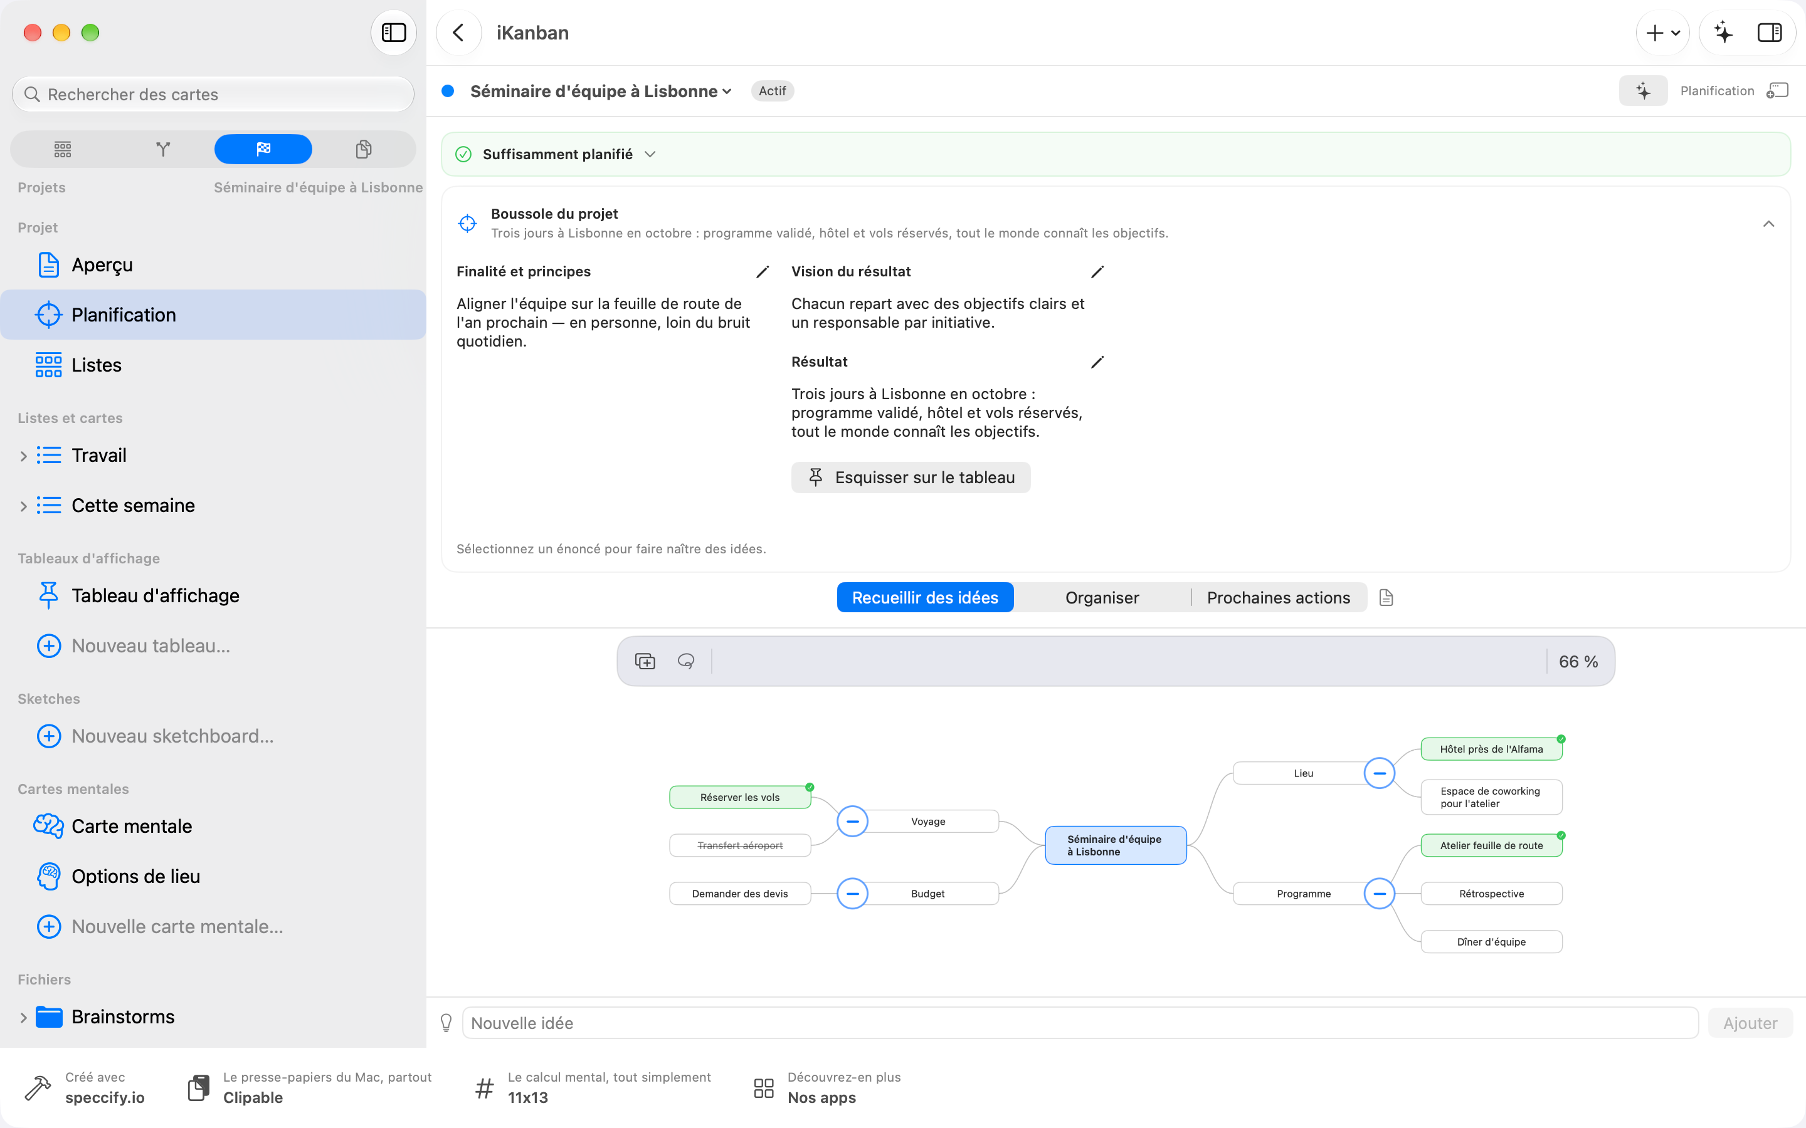Create Nouveau tableau with plus icon
This screenshot has height=1128, width=1806.
pos(50,645)
